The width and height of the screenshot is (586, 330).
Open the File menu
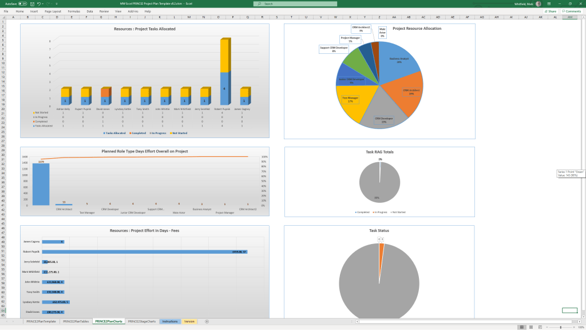pyautogui.click(x=6, y=11)
